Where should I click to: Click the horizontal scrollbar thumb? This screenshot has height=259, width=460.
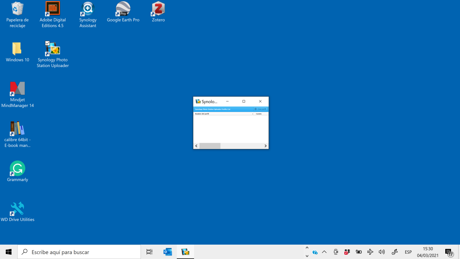point(210,146)
